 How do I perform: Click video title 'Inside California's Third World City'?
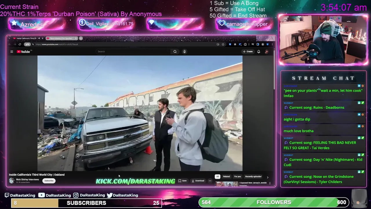click(37, 175)
